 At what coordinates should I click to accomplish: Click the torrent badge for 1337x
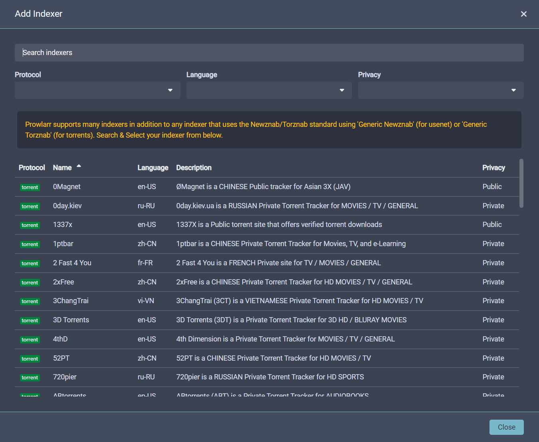coord(30,225)
